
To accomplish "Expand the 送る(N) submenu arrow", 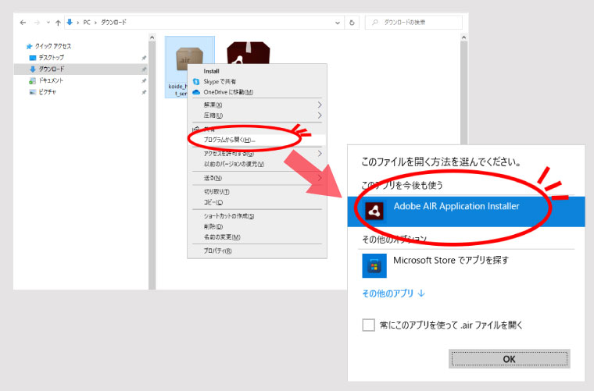I will [320, 178].
